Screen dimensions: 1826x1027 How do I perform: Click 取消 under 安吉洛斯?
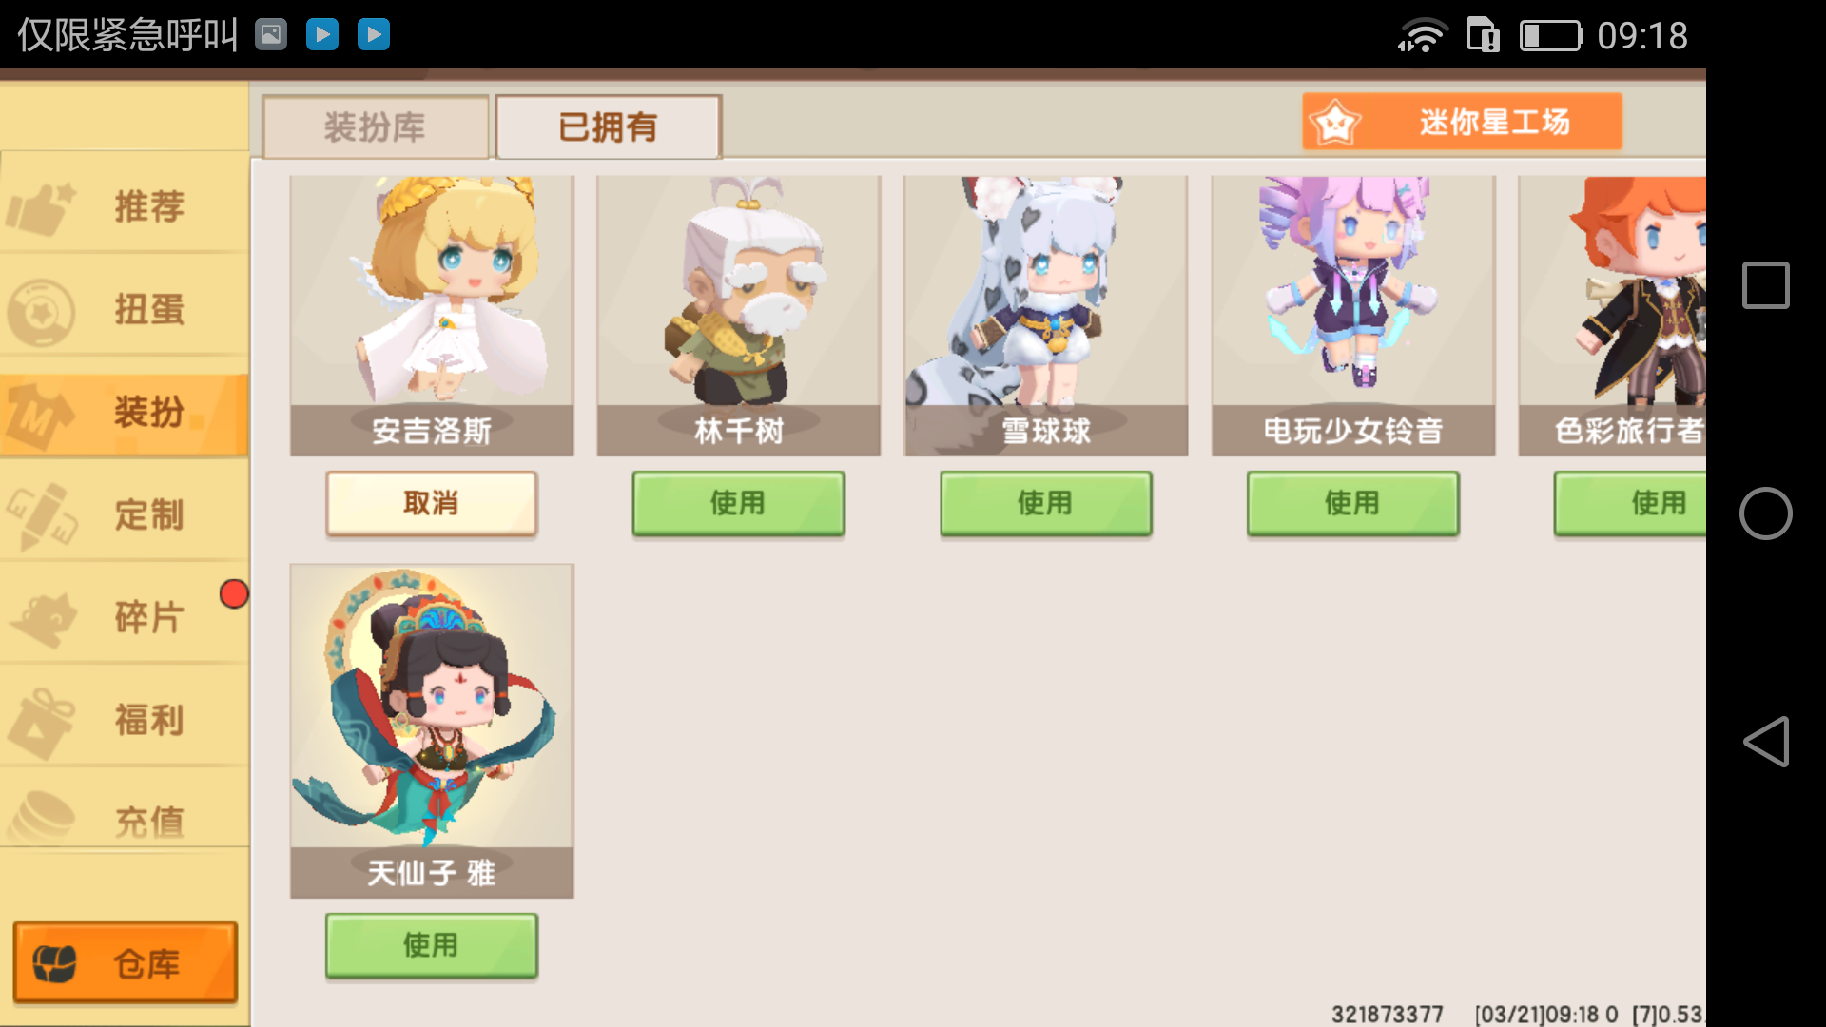(432, 503)
